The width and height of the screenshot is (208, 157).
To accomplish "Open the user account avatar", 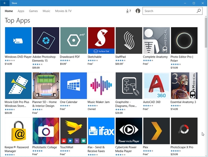I will pyautogui.click(x=138, y=11).
